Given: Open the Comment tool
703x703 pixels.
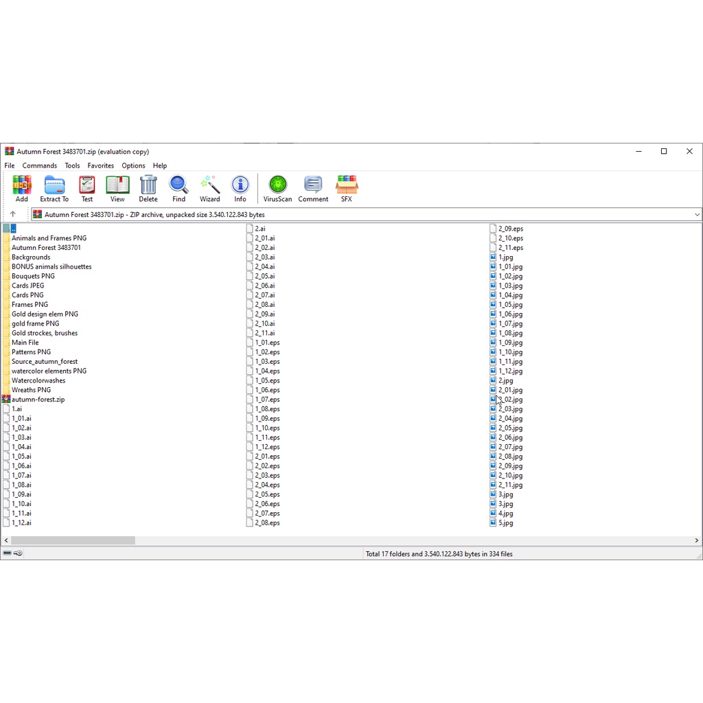Looking at the screenshot, I should click(x=313, y=188).
